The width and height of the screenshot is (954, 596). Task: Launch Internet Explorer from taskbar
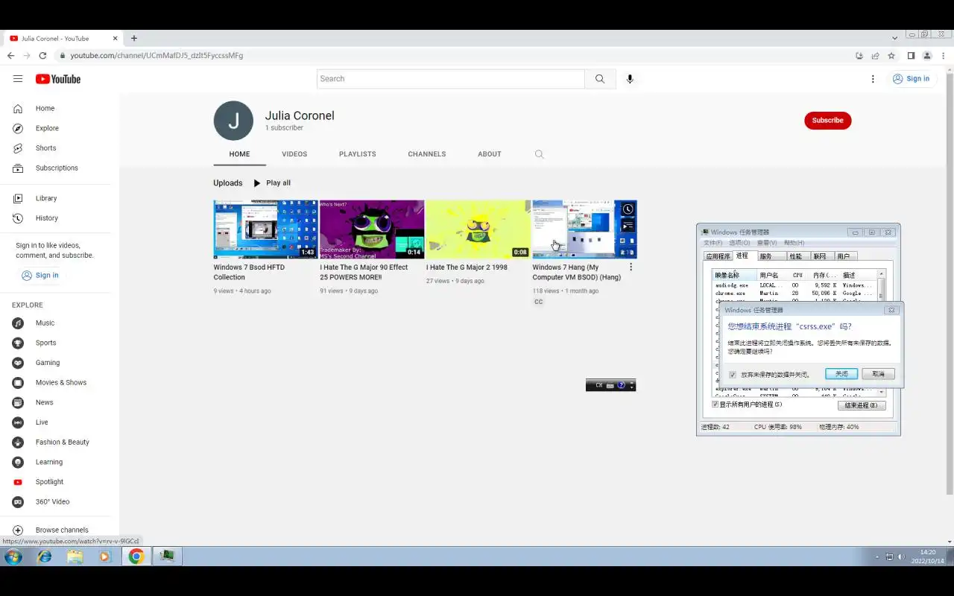45,557
